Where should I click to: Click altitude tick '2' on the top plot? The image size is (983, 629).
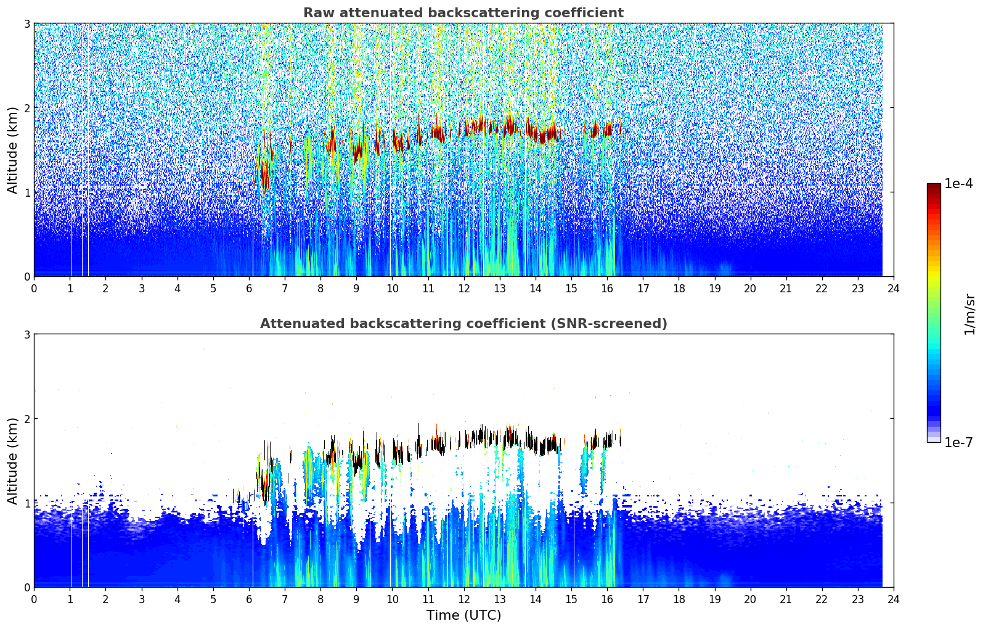click(27, 108)
